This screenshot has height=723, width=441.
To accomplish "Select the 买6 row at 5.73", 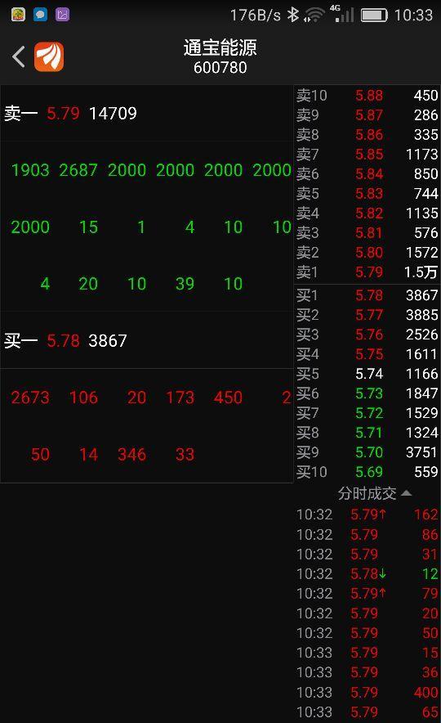I will click(367, 393).
